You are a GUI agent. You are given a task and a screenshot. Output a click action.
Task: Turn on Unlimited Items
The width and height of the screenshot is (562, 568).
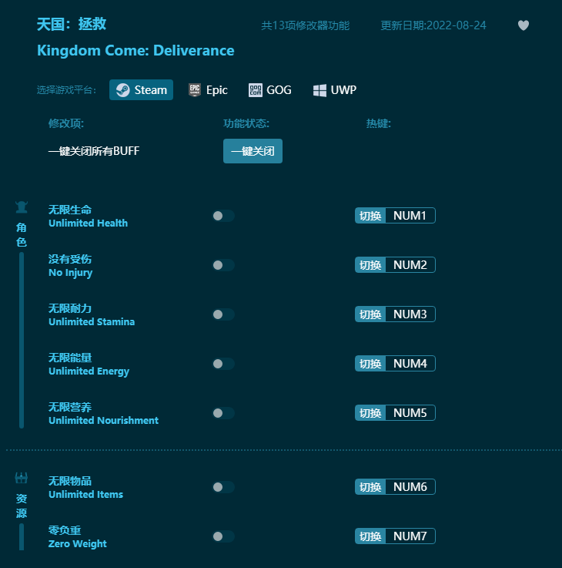coord(223,487)
